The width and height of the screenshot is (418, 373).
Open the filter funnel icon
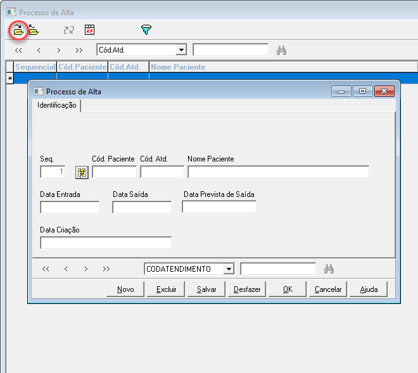point(146,30)
